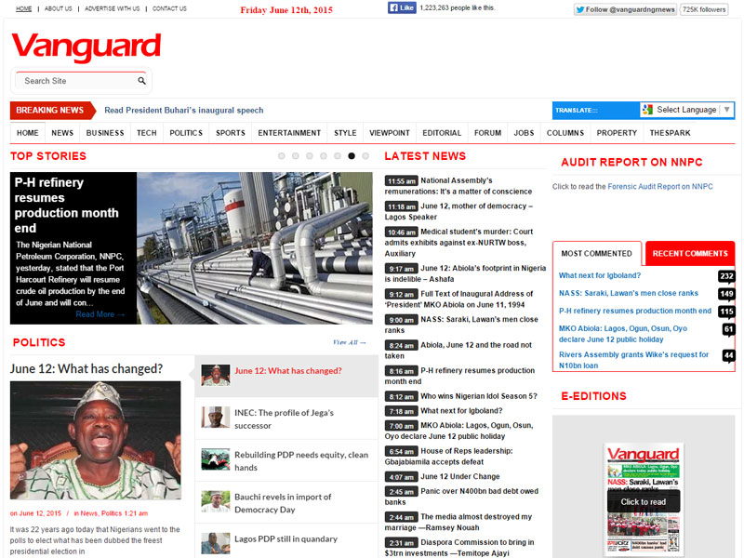Image resolution: width=744 pixels, height=558 pixels.
Task: Open 'Lagos PDP still in quandary' headline
Action: coord(286,538)
